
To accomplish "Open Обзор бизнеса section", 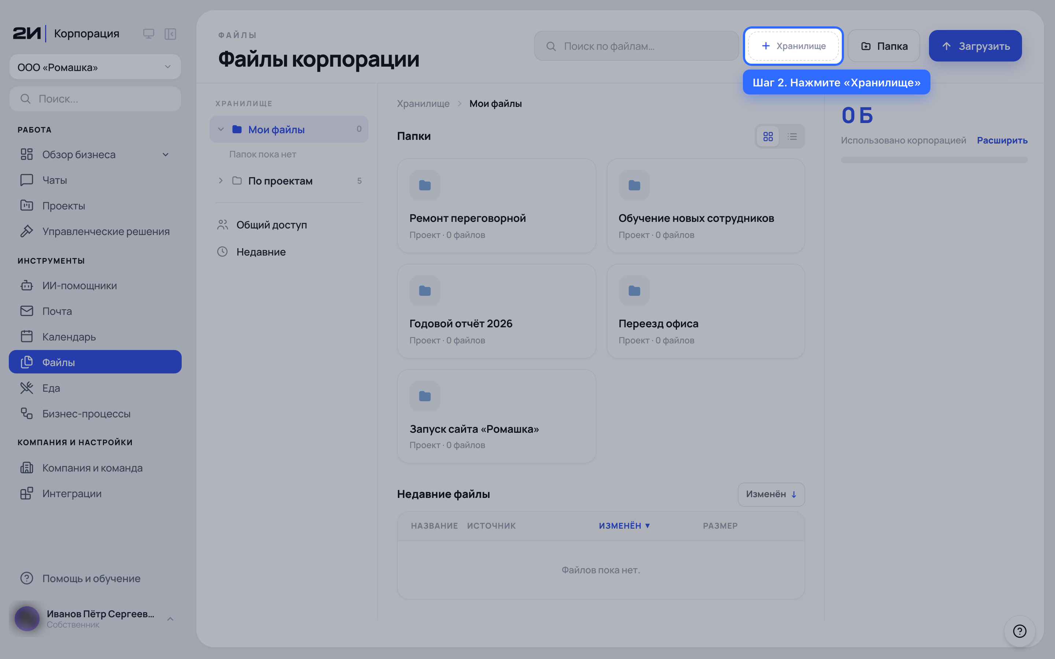I will [x=95, y=154].
